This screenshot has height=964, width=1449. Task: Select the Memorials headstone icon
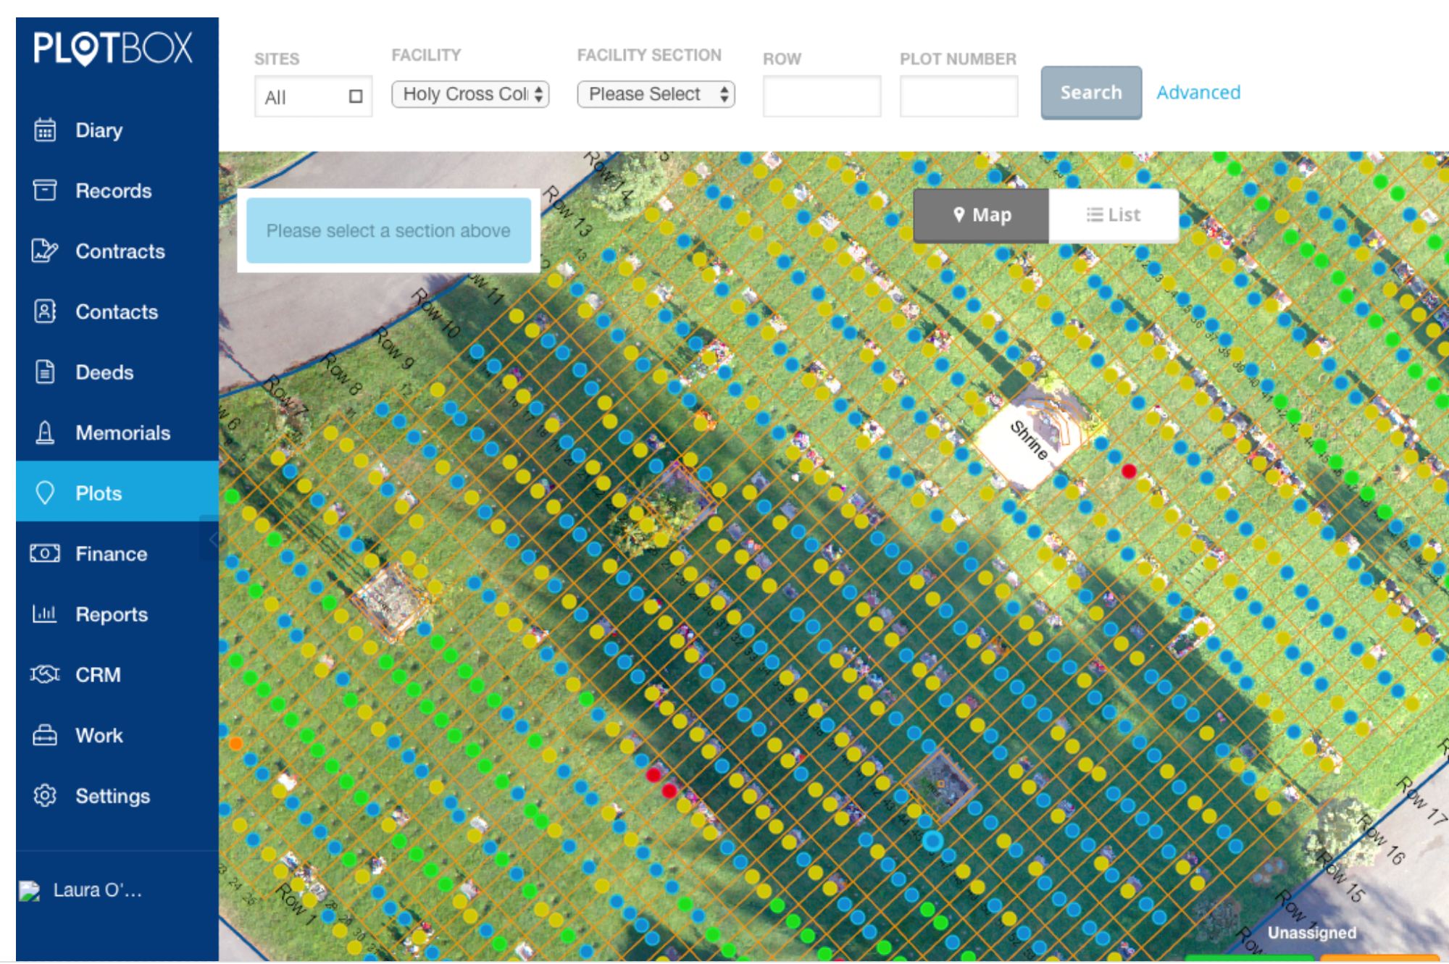(45, 432)
